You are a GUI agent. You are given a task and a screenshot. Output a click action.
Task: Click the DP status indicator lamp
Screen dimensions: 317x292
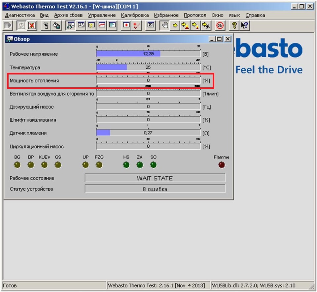[x=31, y=165]
